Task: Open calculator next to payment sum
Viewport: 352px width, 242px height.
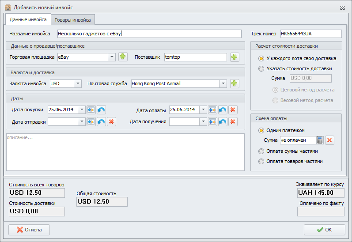Action: point(320,140)
